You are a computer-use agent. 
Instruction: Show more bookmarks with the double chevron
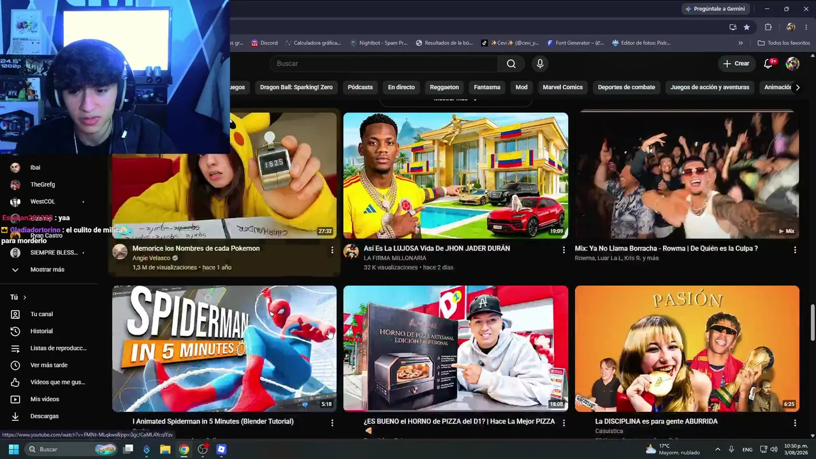click(x=741, y=43)
